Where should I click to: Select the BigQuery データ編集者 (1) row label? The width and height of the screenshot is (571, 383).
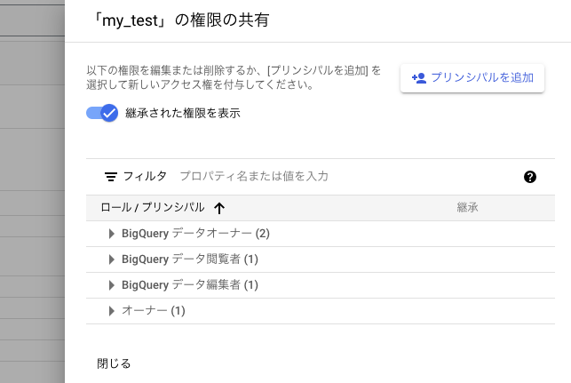(190, 284)
